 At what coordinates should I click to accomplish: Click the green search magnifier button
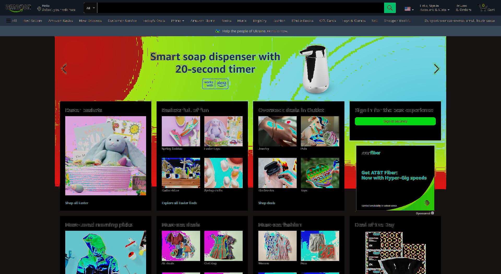(x=390, y=8)
